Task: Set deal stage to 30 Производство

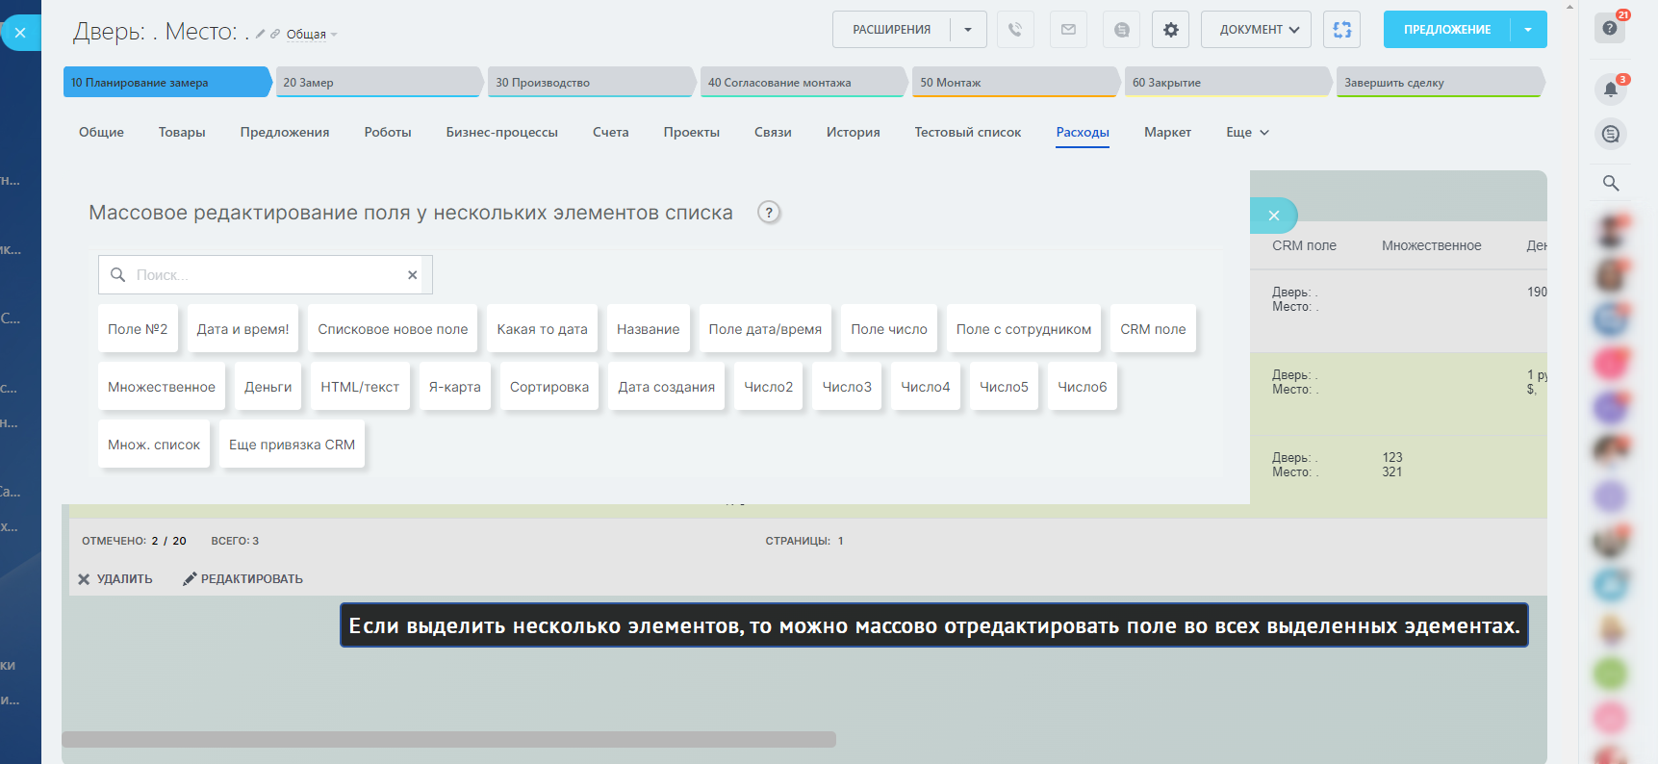Action: (x=589, y=83)
